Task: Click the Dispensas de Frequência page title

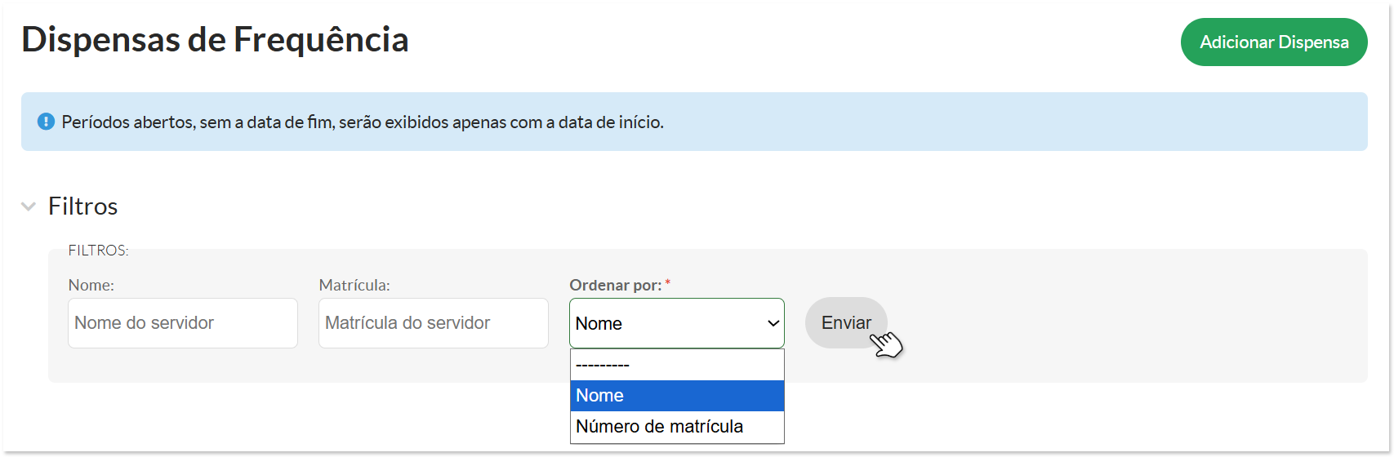Action: (x=215, y=39)
